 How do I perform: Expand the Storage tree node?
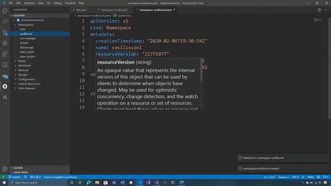[16, 74]
